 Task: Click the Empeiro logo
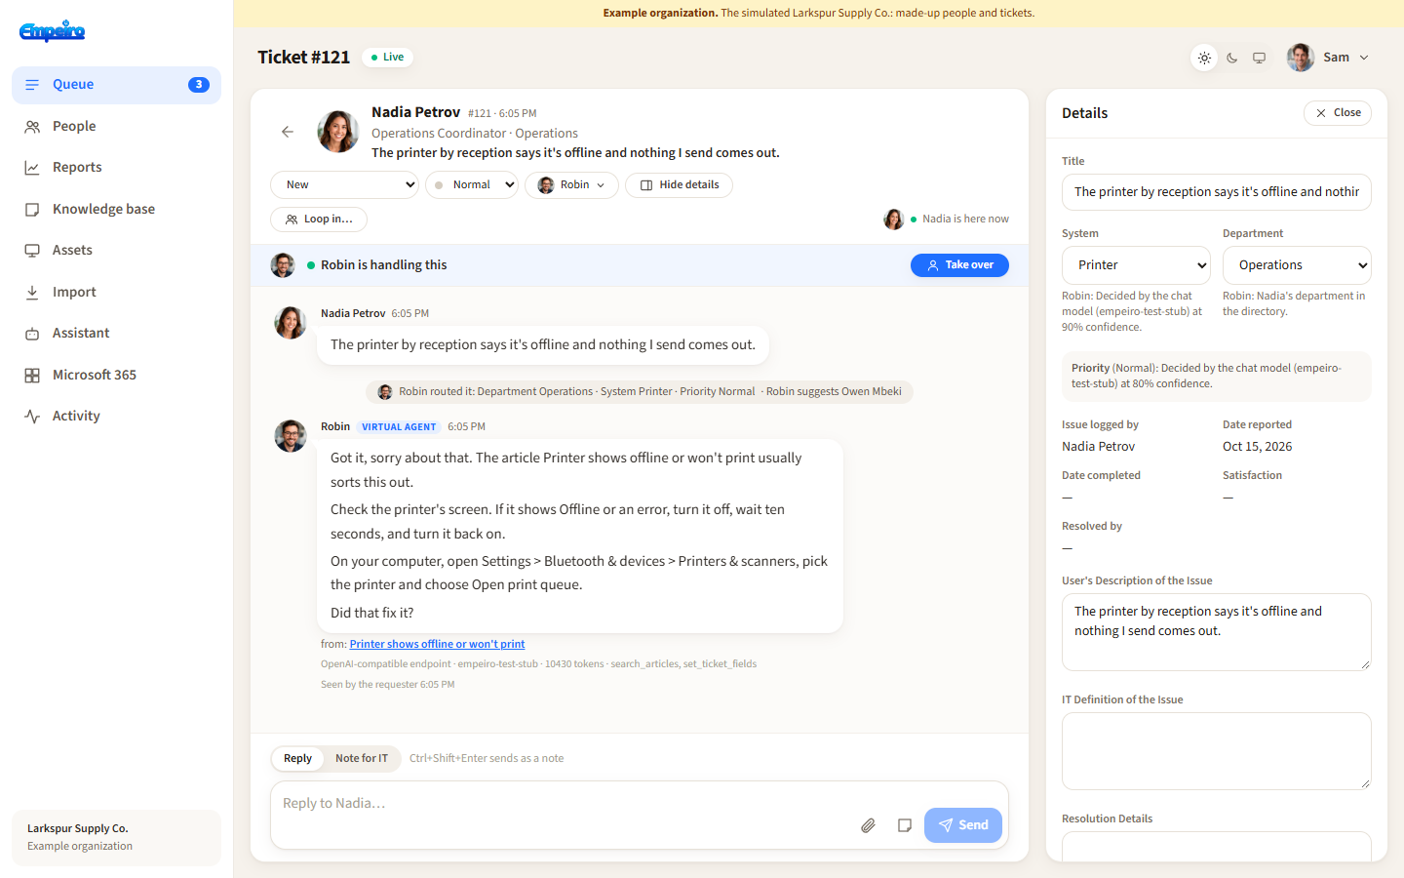53,31
